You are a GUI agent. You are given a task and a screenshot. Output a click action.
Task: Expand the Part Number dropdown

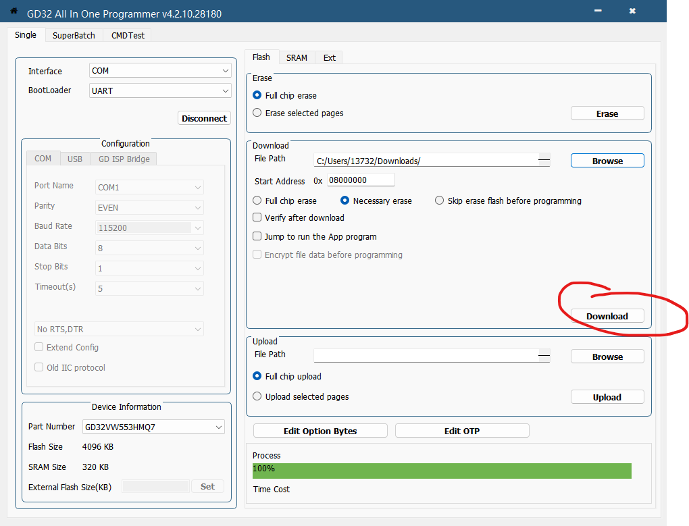(x=153, y=427)
